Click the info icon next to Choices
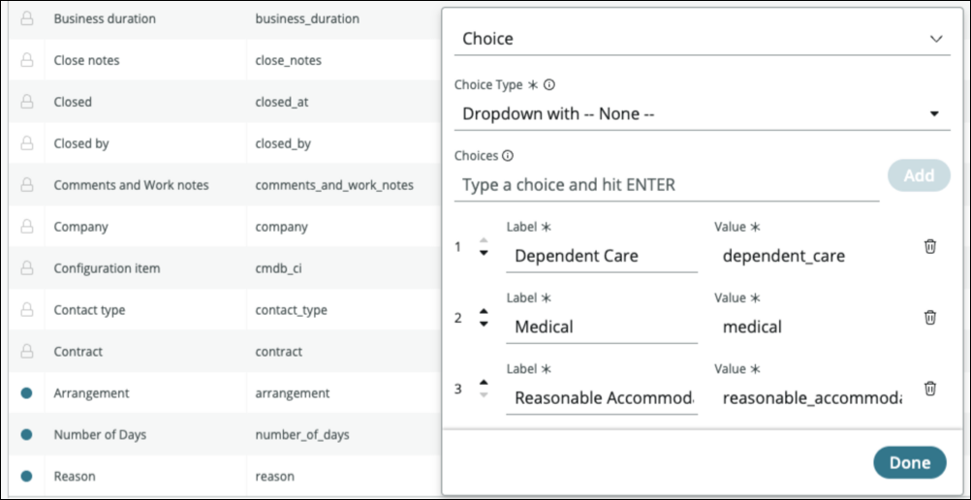971x500 pixels. coord(508,155)
